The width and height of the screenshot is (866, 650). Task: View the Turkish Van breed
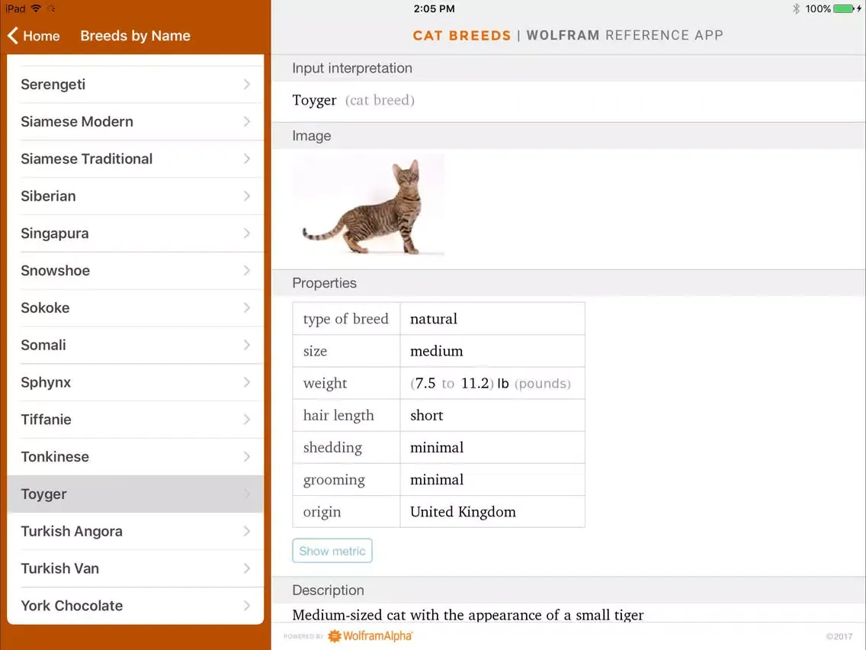(136, 568)
